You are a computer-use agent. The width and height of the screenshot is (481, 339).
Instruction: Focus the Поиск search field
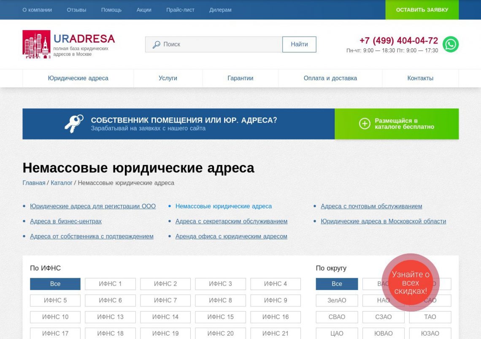[219, 44]
